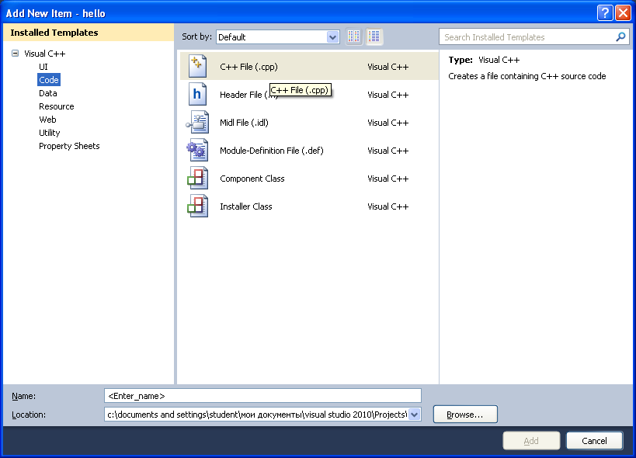The height and width of the screenshot is (458, 636).
Task: Click the 'Header File' label text
Action: [x=241, y=95]
